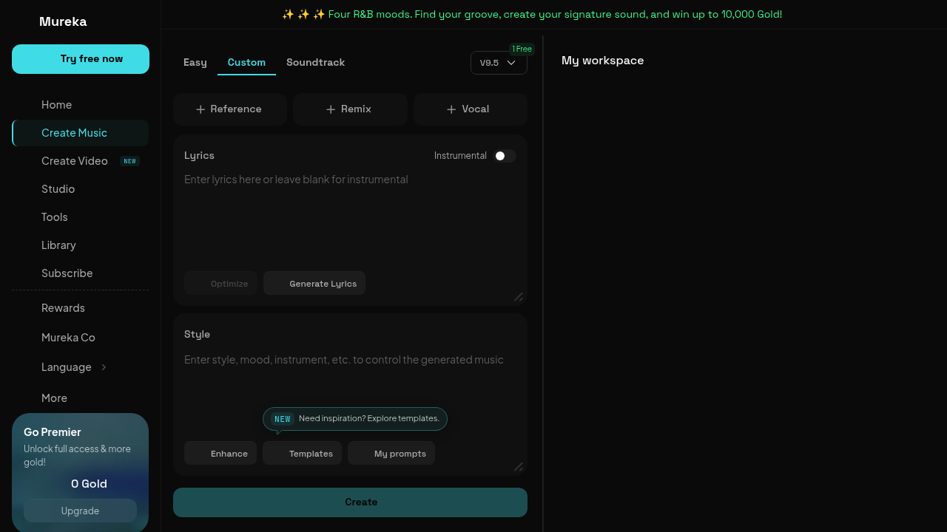This screenshot has width=947, height=532.
Task: Click the plus icon on Reference button
Action: [x=200, y=109]
